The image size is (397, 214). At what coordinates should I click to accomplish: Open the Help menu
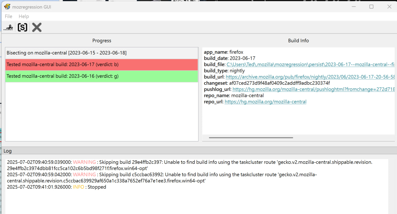pos(24,16)
